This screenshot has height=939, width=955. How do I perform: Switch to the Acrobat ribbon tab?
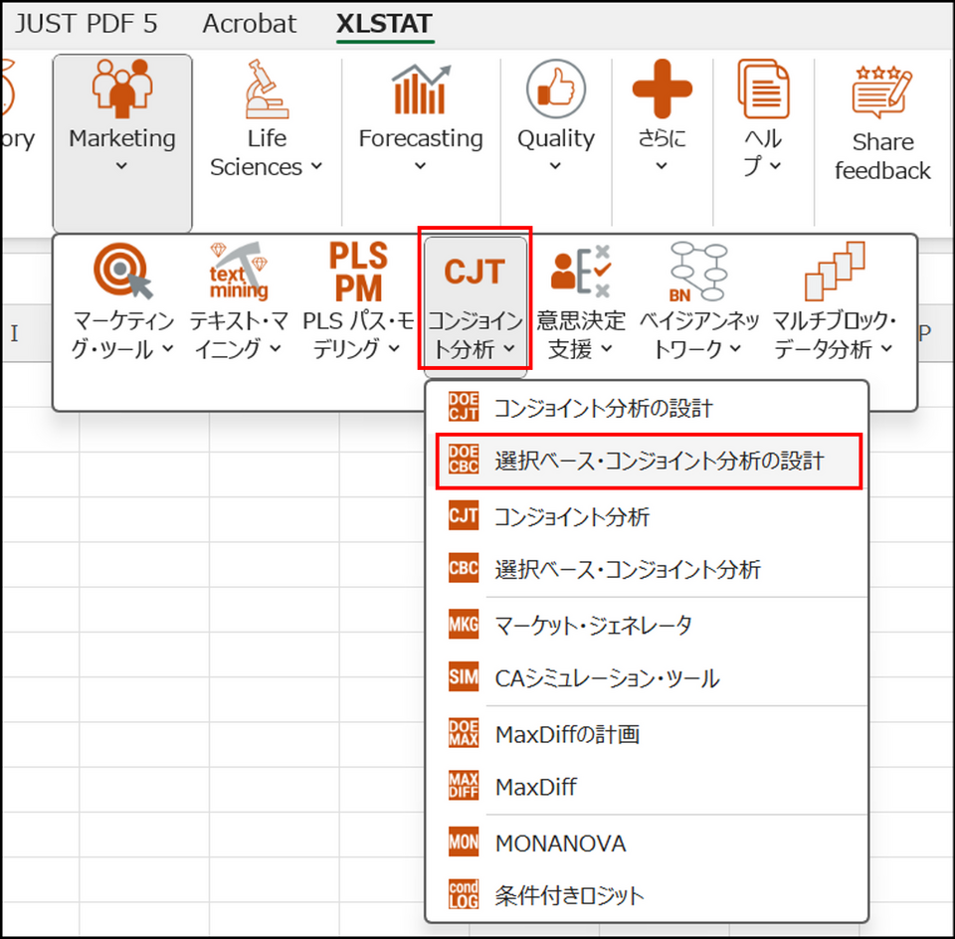pos(249,24)
